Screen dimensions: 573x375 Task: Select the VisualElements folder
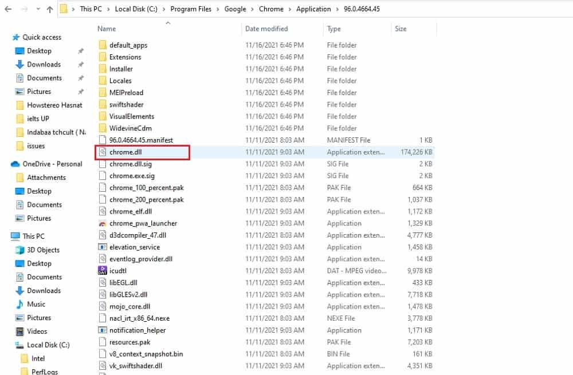(x=132, y=116)
